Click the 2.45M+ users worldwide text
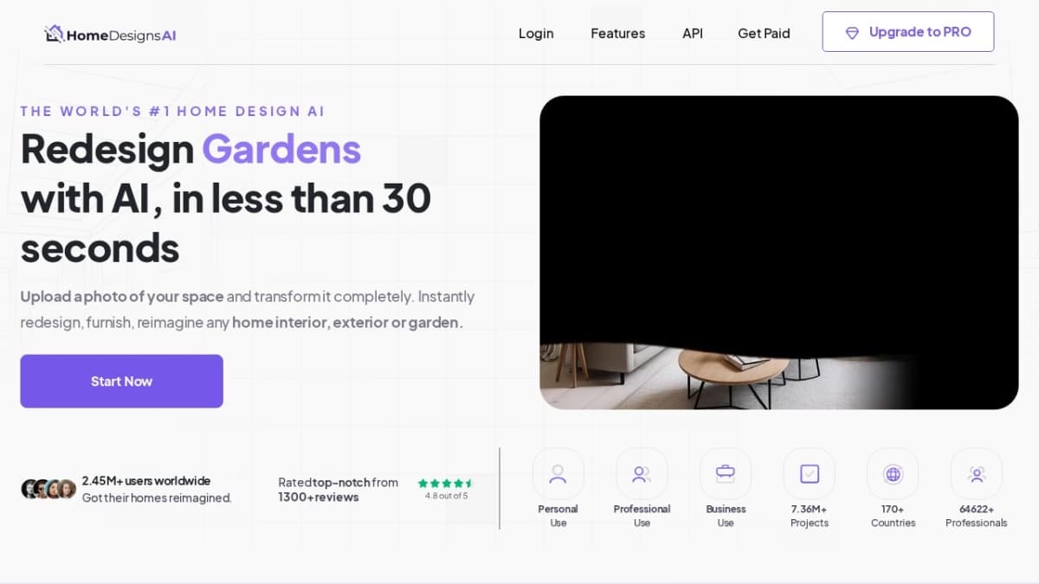 145,481
